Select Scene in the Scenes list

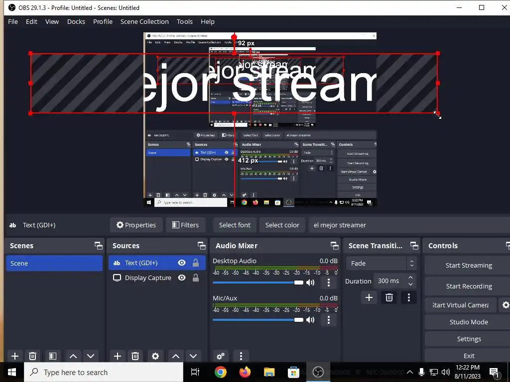click(x=54, y=263)
